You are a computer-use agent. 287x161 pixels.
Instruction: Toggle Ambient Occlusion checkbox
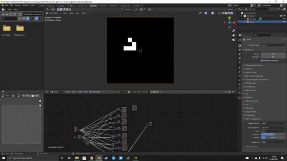click(246, 65)
